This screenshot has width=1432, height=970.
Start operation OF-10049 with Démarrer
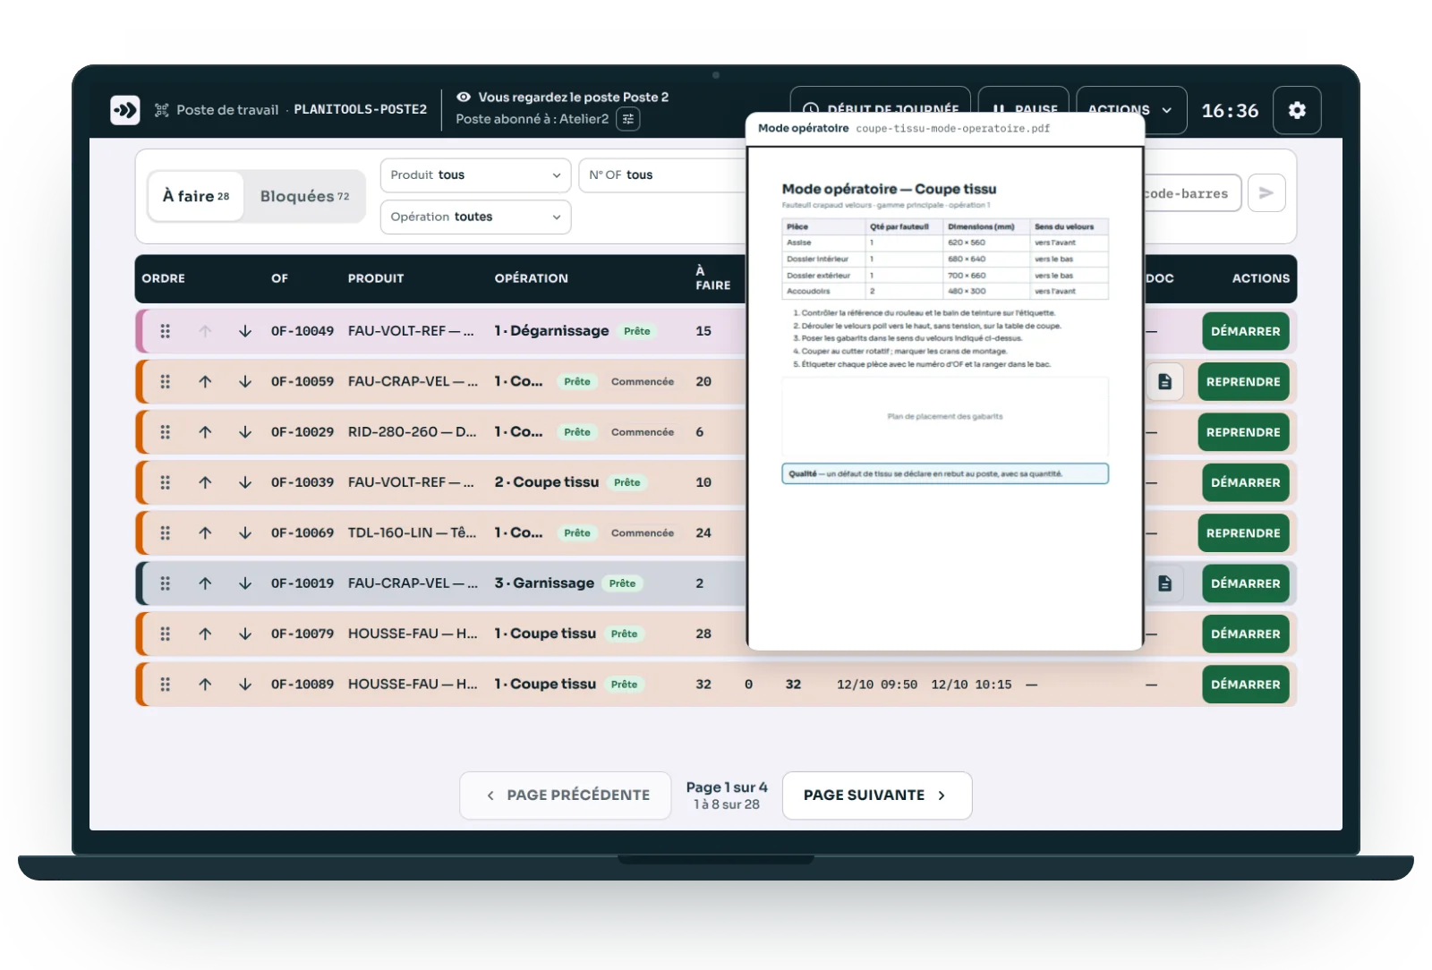pyautogui.click(x=1246, y=331)
